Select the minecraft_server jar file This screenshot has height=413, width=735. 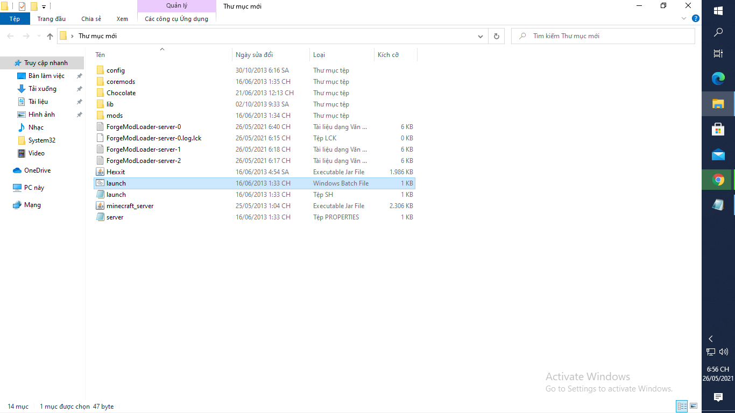click(x=255, y=206)
